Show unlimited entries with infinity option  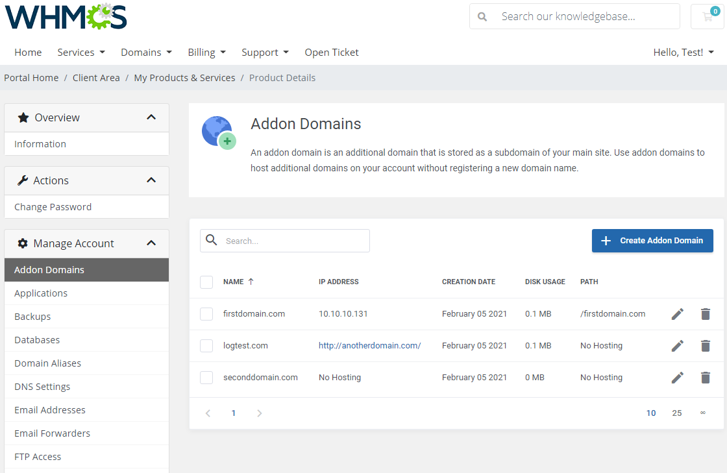click(x=703, y=413)
